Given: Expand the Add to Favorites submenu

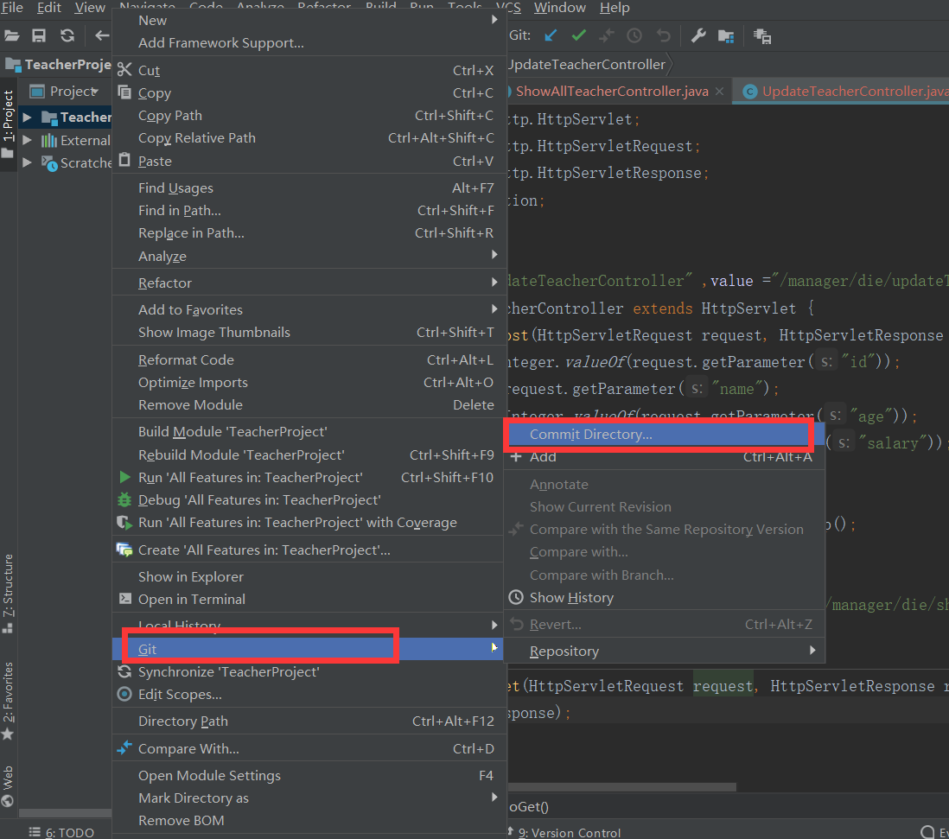Looking at the screenshot, I should click(309, 309).
